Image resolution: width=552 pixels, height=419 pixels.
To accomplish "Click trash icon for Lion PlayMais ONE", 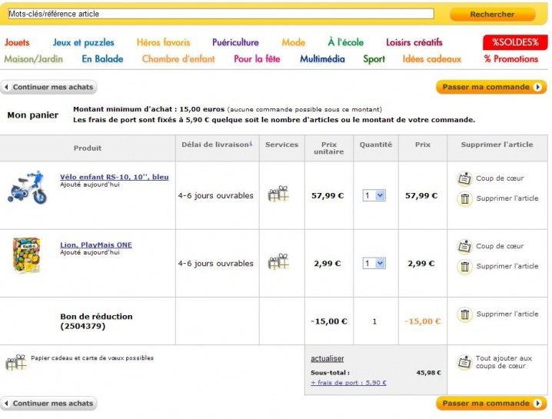I will pos(464,267).
